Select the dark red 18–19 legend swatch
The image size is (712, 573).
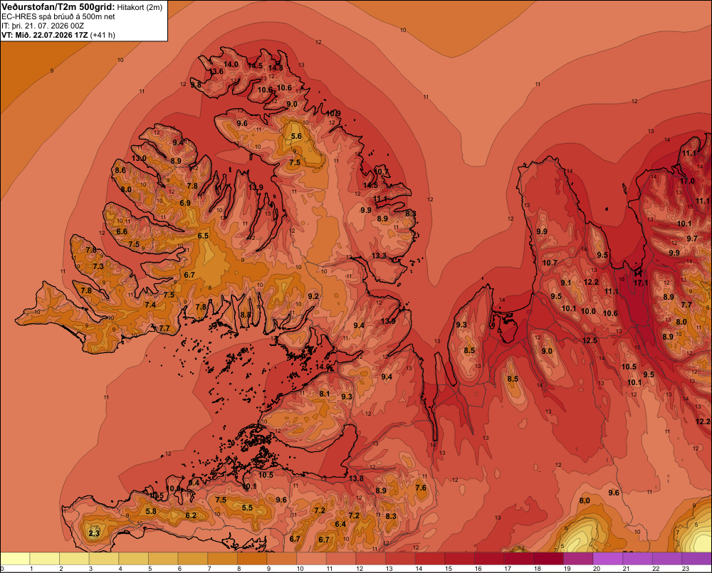(548, 559)
